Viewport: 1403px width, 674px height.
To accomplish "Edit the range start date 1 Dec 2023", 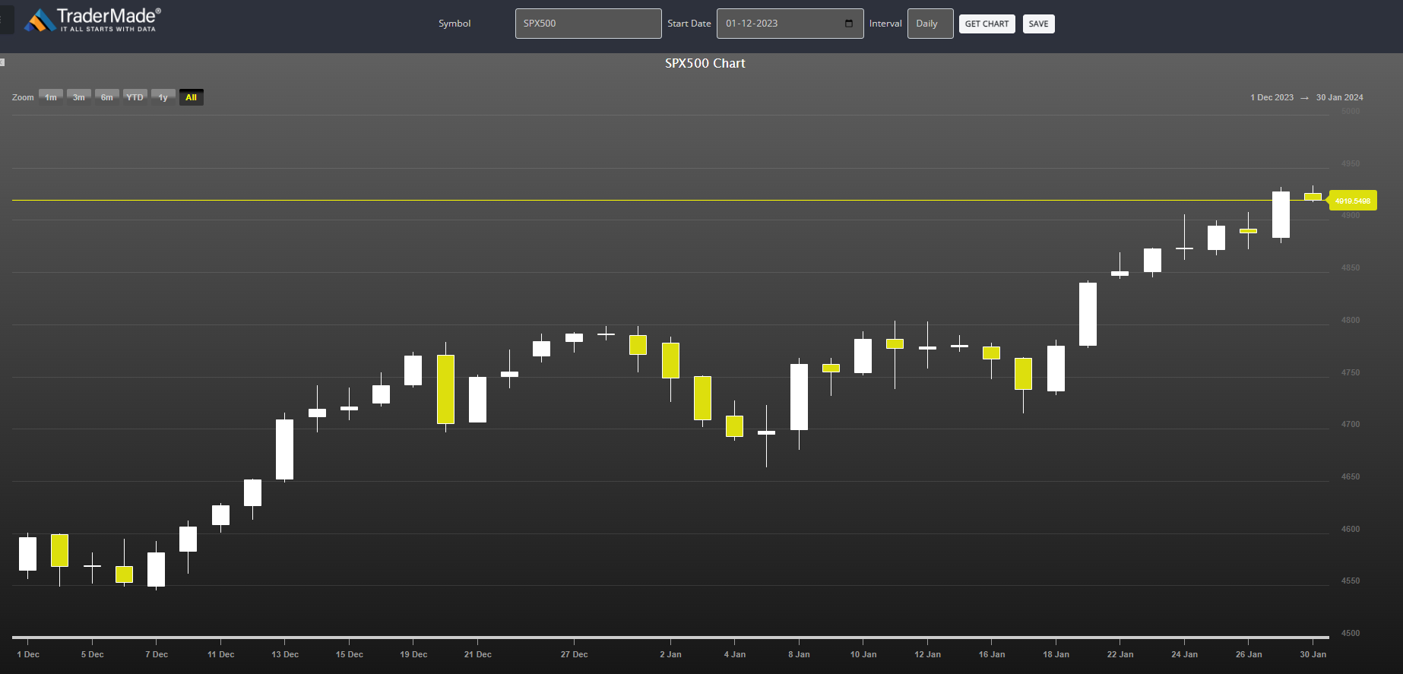I will coord(1272,97).
